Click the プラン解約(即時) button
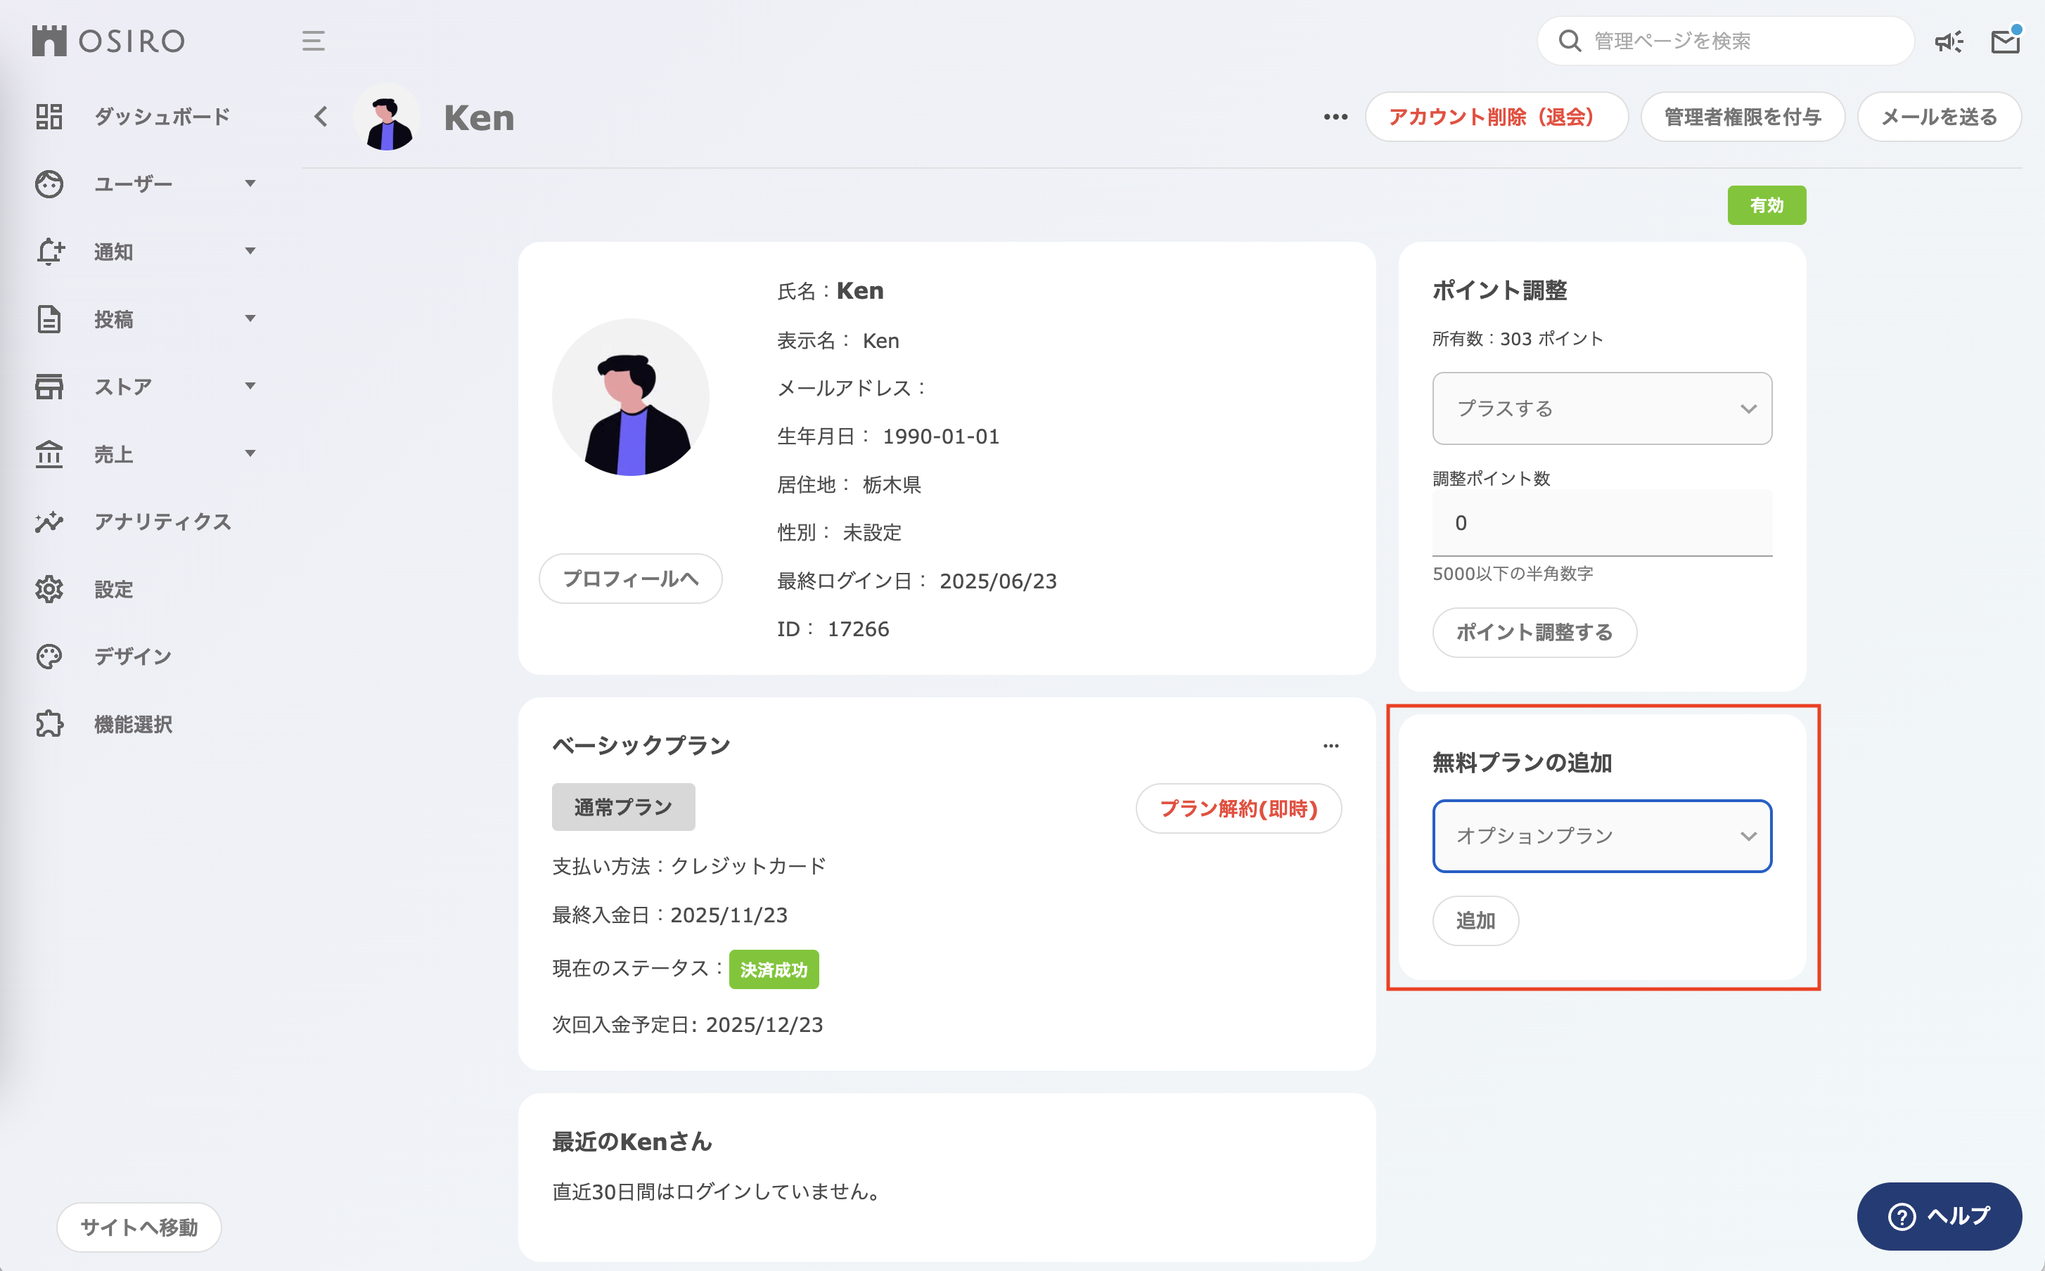 pyautogui.click(x=1238, y=808)
